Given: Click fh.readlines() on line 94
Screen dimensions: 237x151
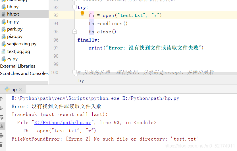Looking at the screenshot, I should 108,24.
